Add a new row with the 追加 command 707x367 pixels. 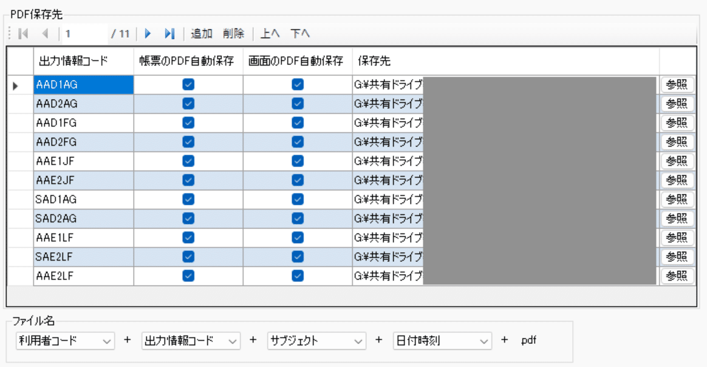click(201, 34)
